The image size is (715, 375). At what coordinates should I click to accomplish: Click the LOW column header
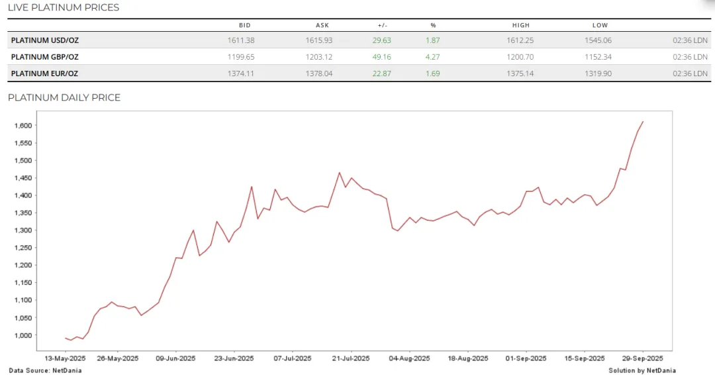point(600,26)
